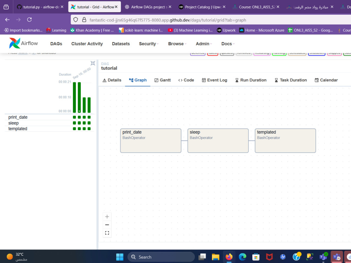Screen dimensions: 351x263
Task: Open McAfee from taskbar
Action: coord(269,257)
